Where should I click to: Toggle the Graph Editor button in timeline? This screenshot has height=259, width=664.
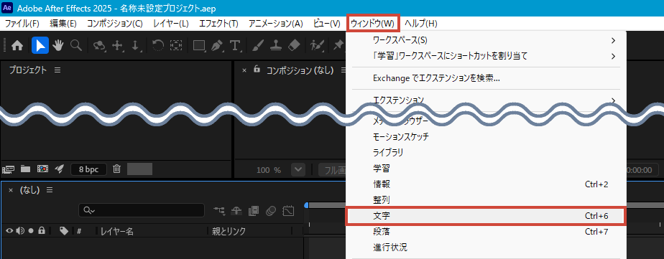tap(288, 210)
